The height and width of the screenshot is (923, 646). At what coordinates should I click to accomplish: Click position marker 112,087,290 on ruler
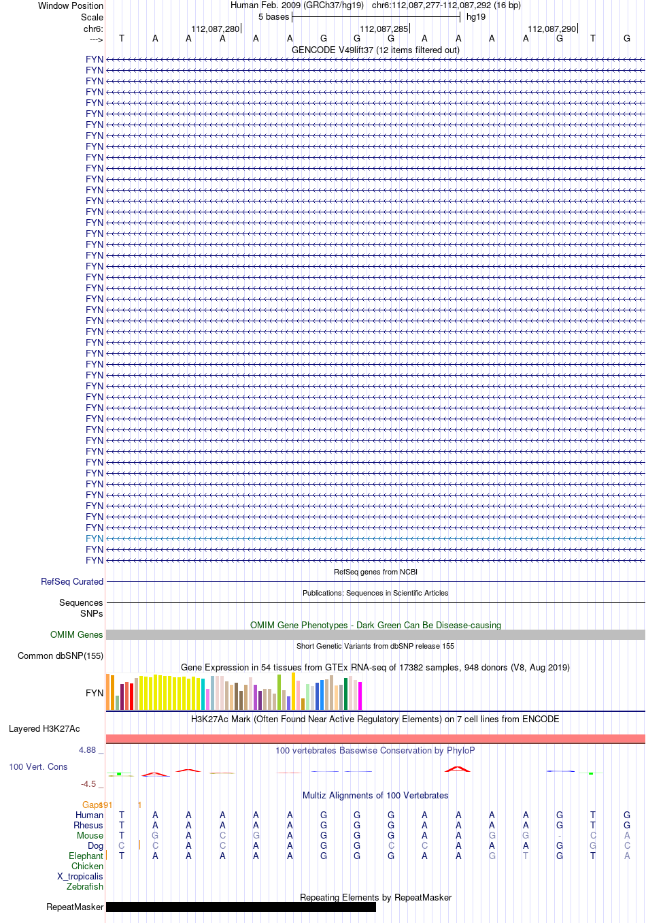[x=552, y=29]
